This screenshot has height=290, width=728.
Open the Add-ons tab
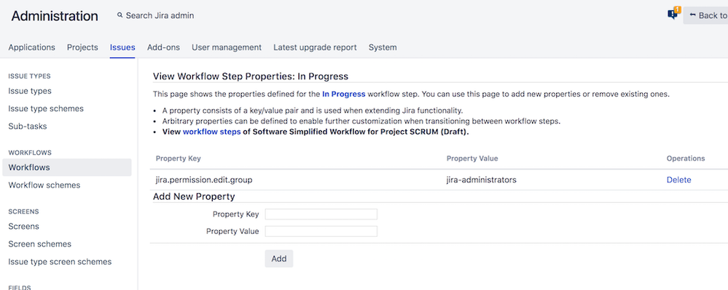pyautogui.click(x=163, y=47)
